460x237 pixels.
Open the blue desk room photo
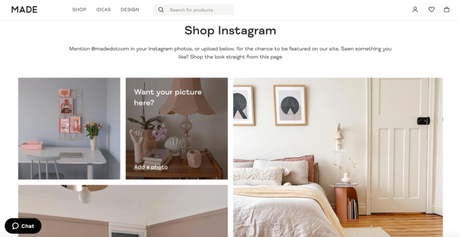click(x=69, y=129)
